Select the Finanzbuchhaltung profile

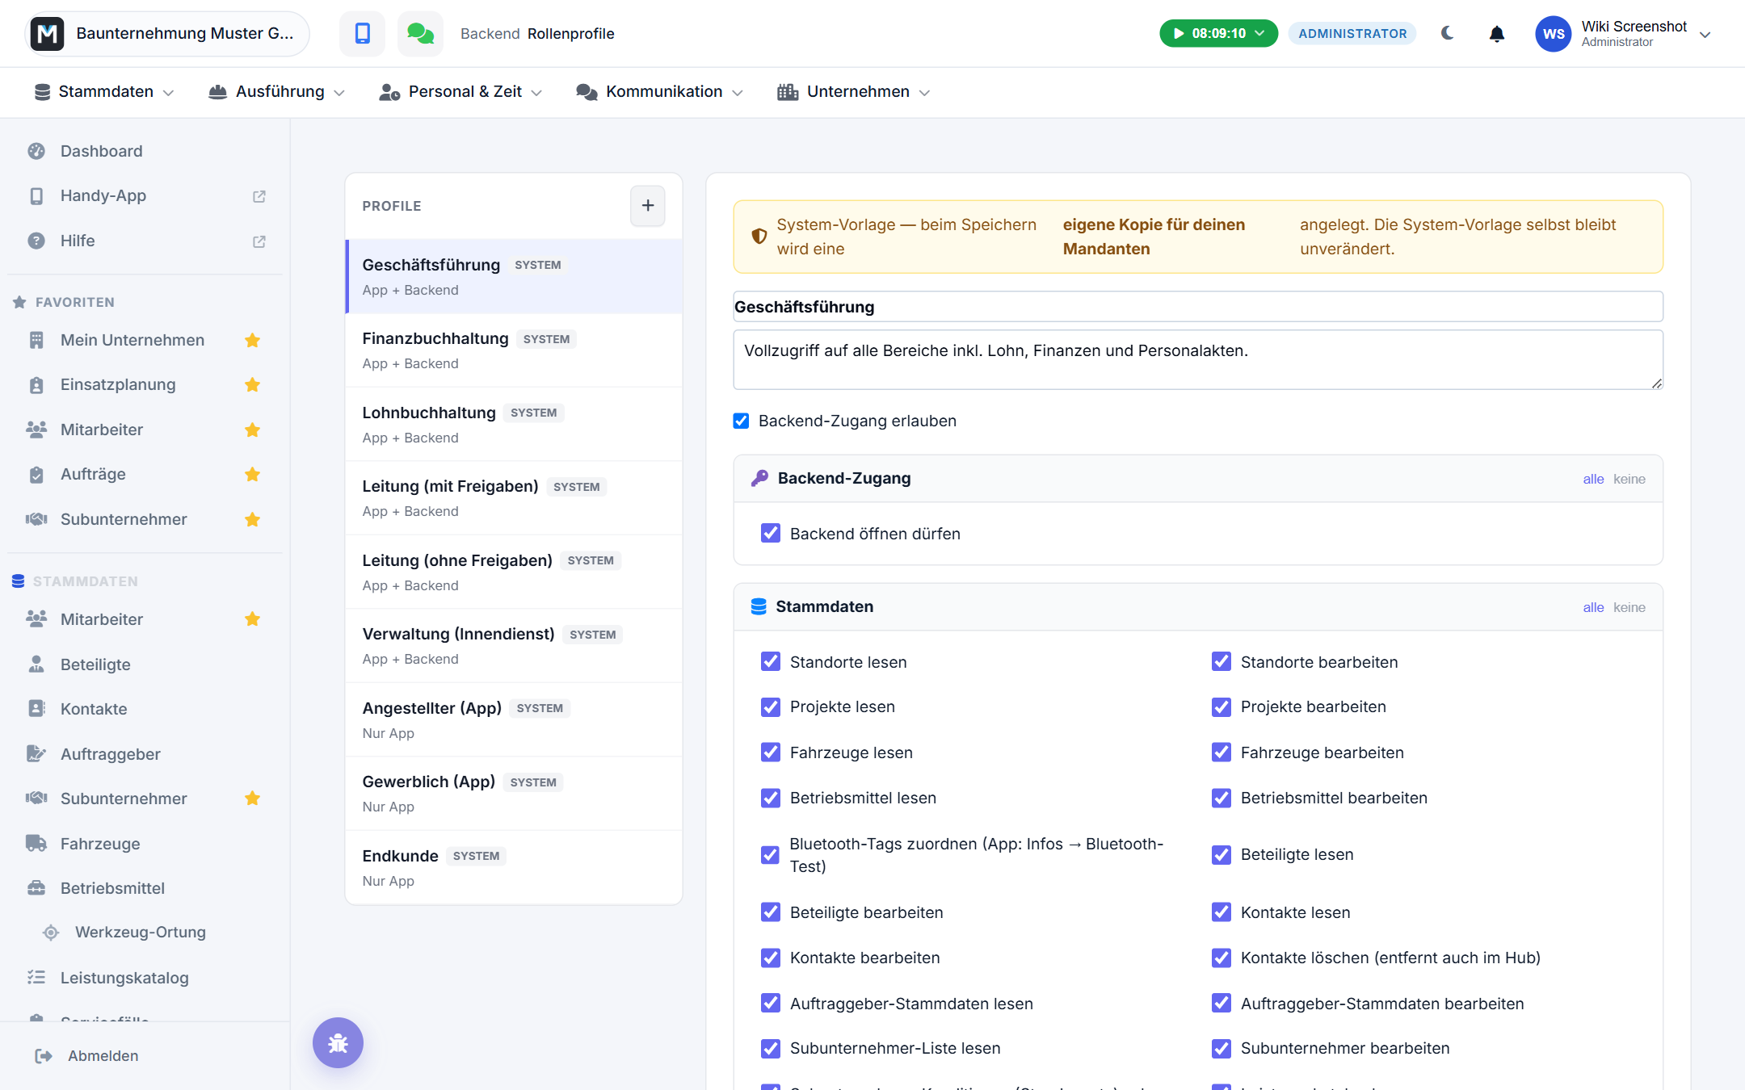[x=514, y=350]
